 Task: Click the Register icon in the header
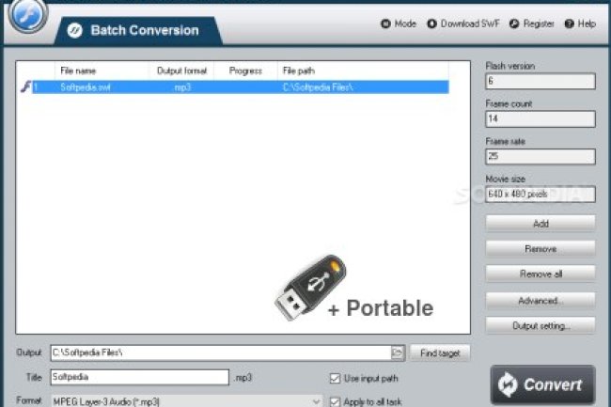[515, 24]
